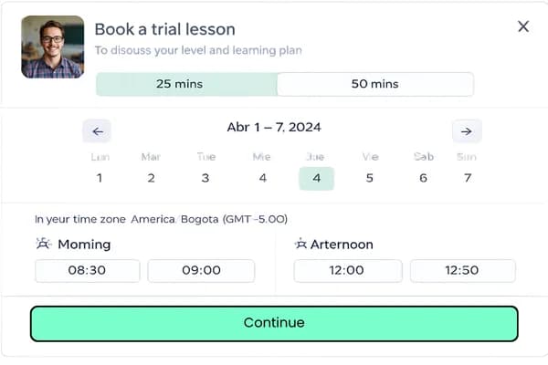
Task: Go to the previous week
Action: click(97, 131)
